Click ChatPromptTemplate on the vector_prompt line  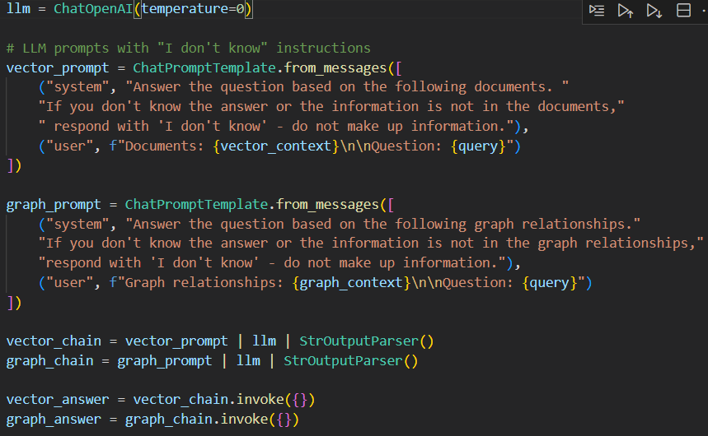coord(204,68)
